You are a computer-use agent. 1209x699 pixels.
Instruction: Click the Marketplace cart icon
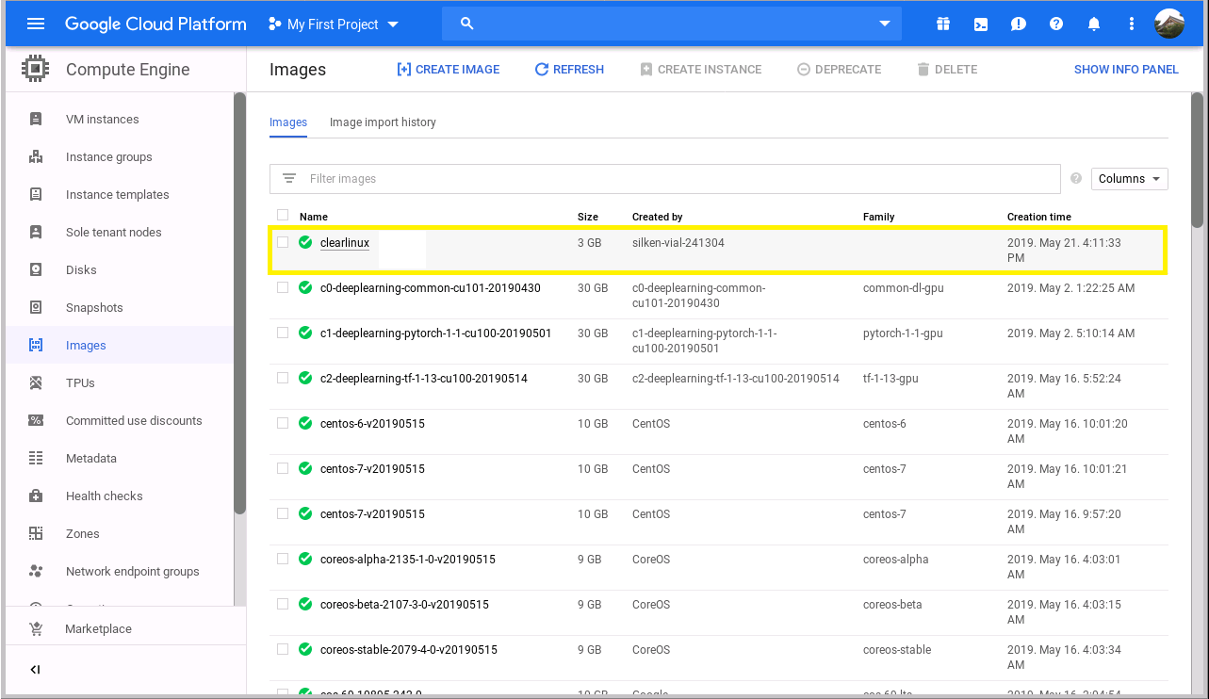click(x=36, y=628)
